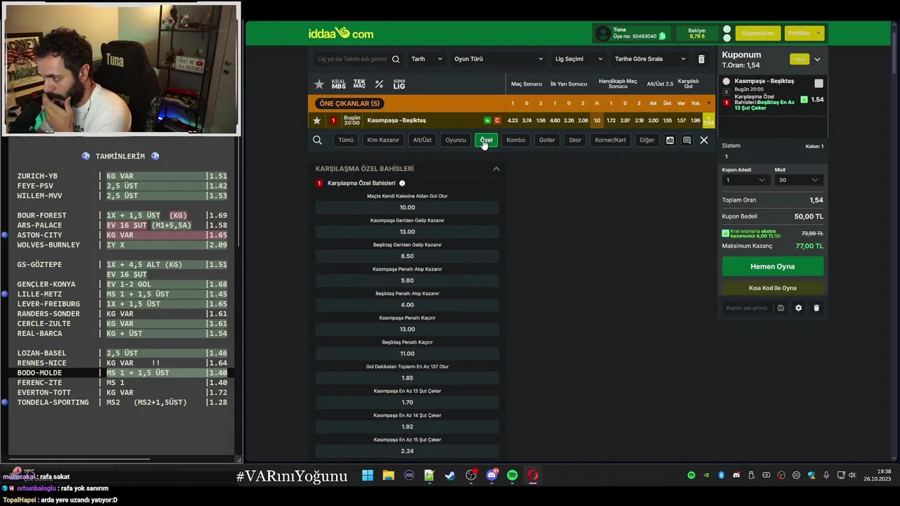
Task: Switch to the Korner/Kart tab
Action: point(610,141)
